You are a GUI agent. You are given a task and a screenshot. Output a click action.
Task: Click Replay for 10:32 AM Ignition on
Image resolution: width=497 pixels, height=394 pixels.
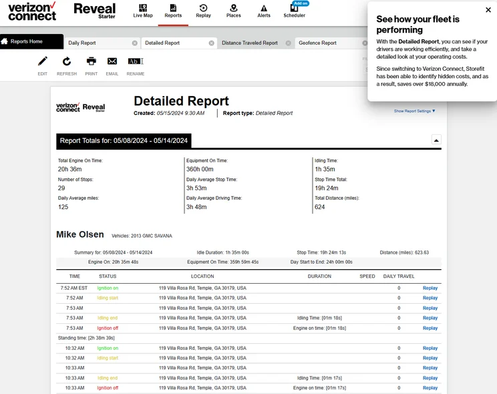(x=430, y=348)
